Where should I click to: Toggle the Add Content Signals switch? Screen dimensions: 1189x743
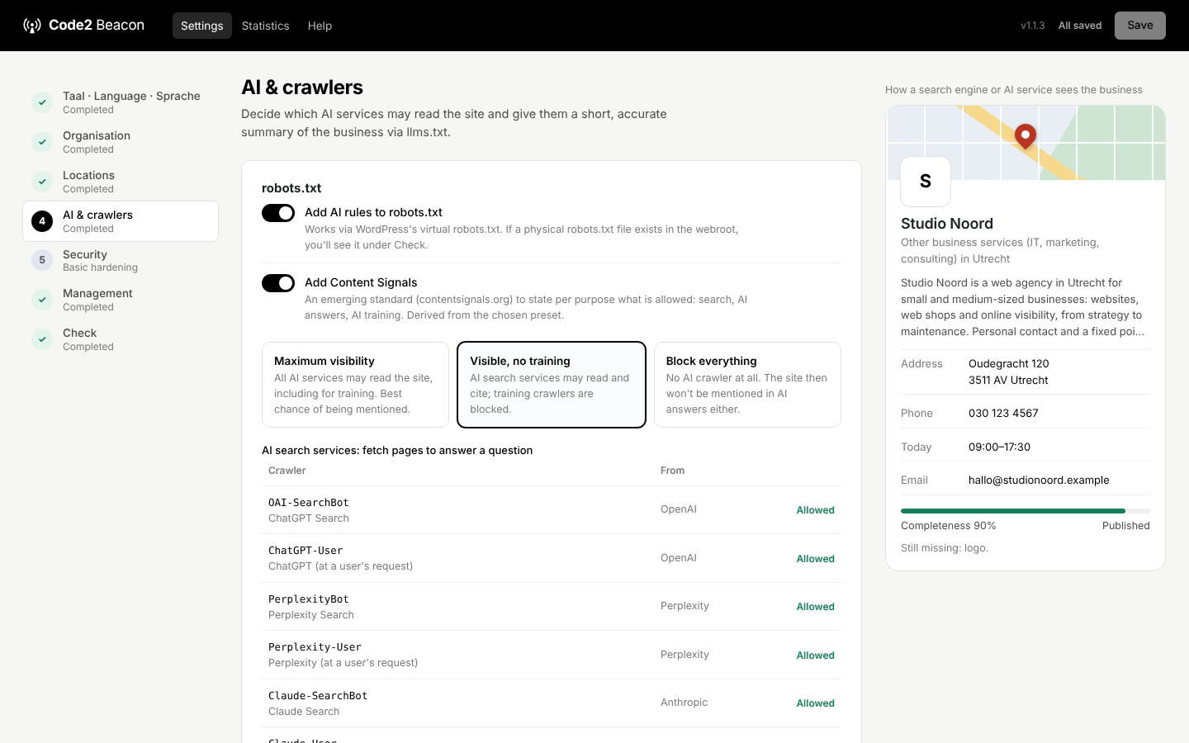coord(278,283)
